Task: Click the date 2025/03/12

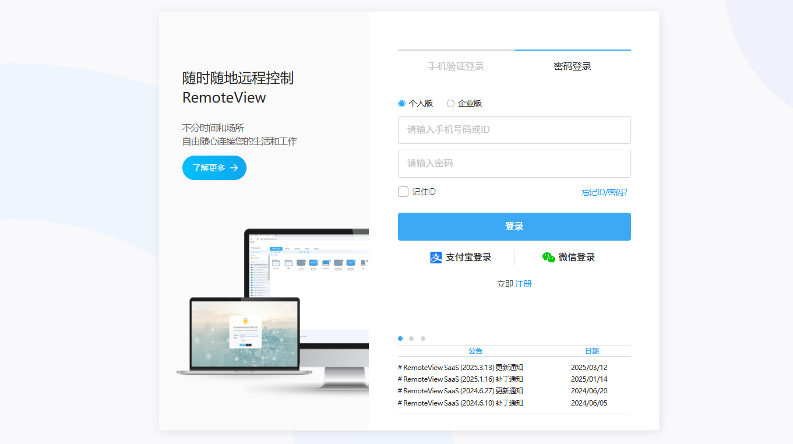Action: coord(589,368)
